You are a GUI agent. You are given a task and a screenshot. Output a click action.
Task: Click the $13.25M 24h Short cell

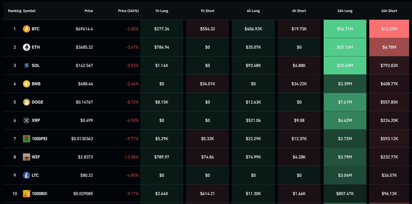[x=389, y=29]
